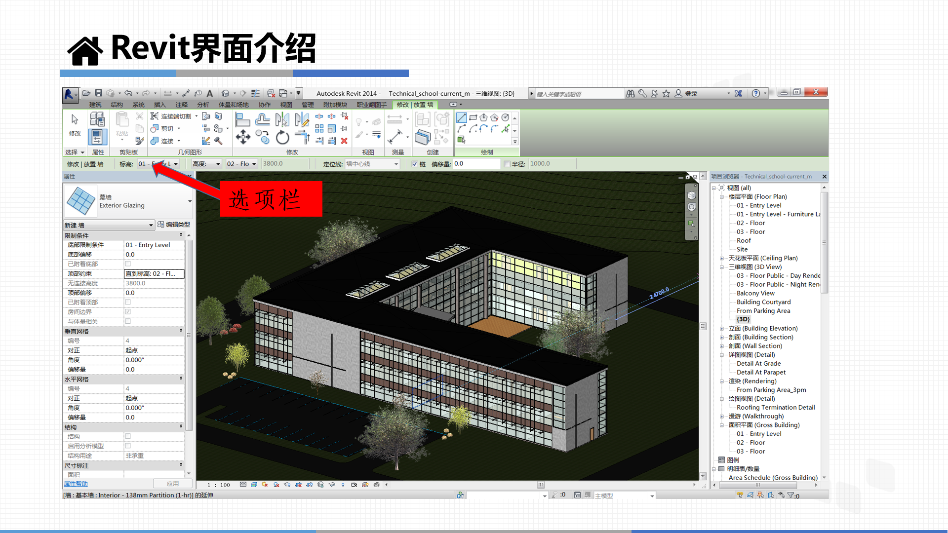Select the Circle draw tool

coord(505,117)
